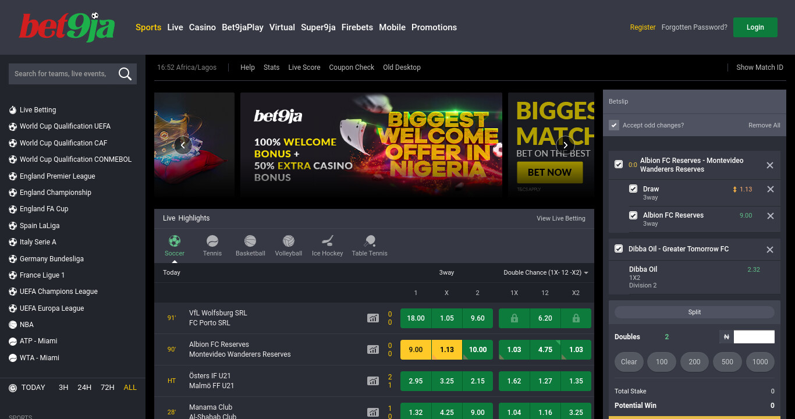Open the Live navigation tab
Viewport: 795px width, 419px height.
coord(175,27)
